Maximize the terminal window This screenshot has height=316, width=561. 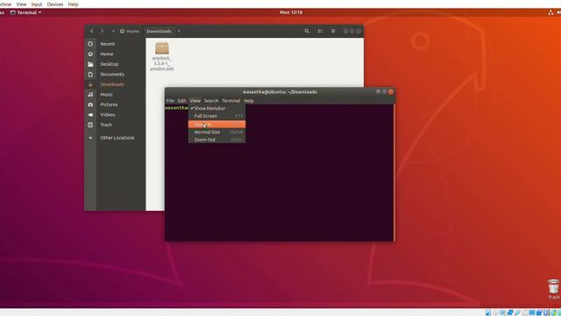tap(384, 91)
